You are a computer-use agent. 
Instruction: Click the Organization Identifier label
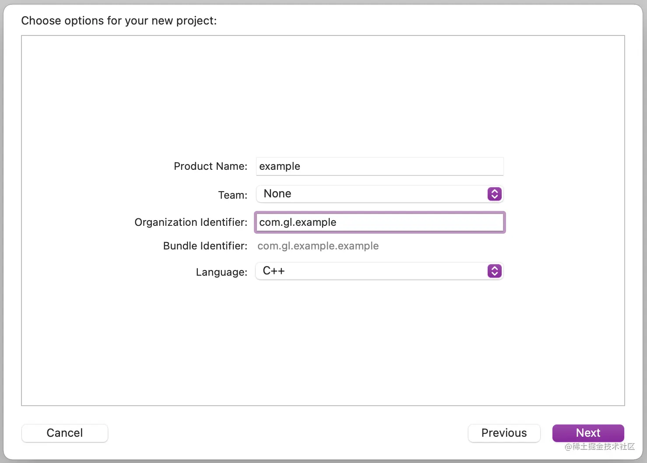click(x=191, y=222)
